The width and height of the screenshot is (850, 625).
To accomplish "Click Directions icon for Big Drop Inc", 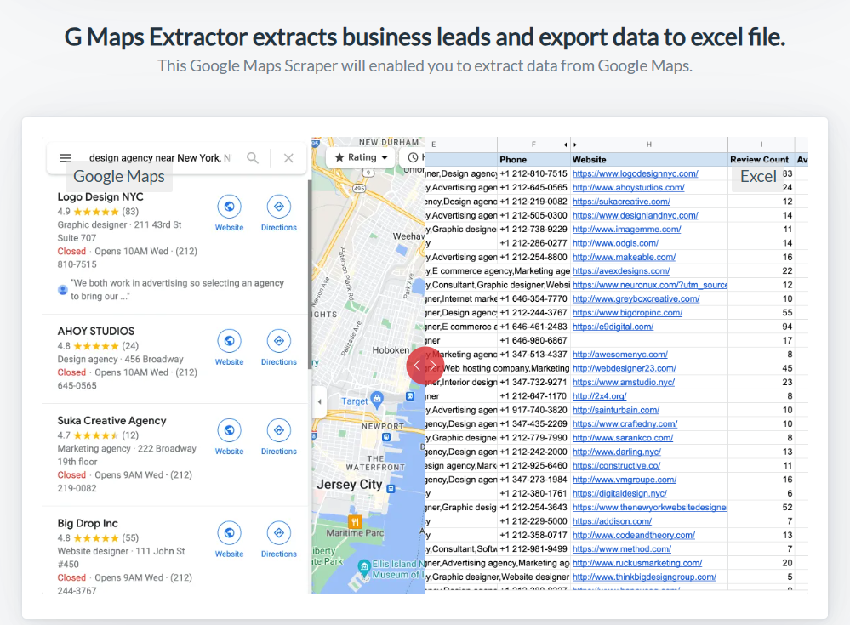I will tap(278, 533).
